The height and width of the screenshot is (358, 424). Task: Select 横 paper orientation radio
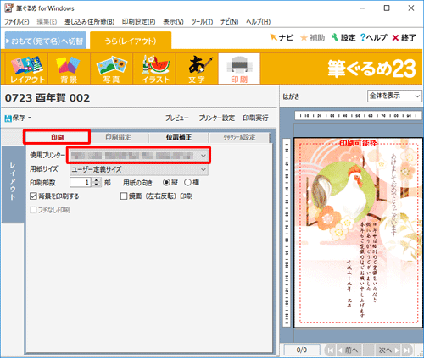[x=187, y=183]
